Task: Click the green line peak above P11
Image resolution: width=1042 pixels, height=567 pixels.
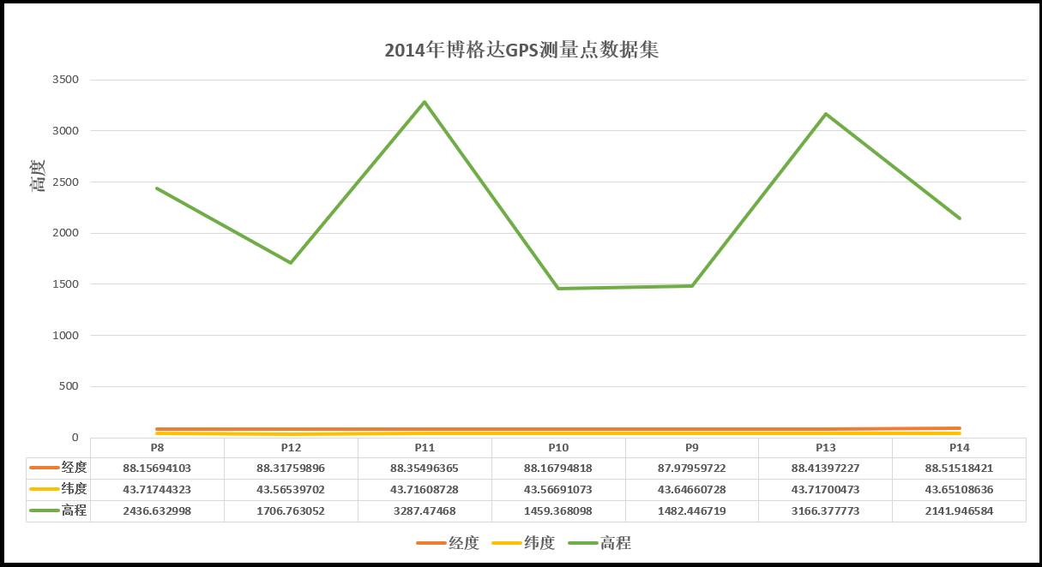Action: 425,102
